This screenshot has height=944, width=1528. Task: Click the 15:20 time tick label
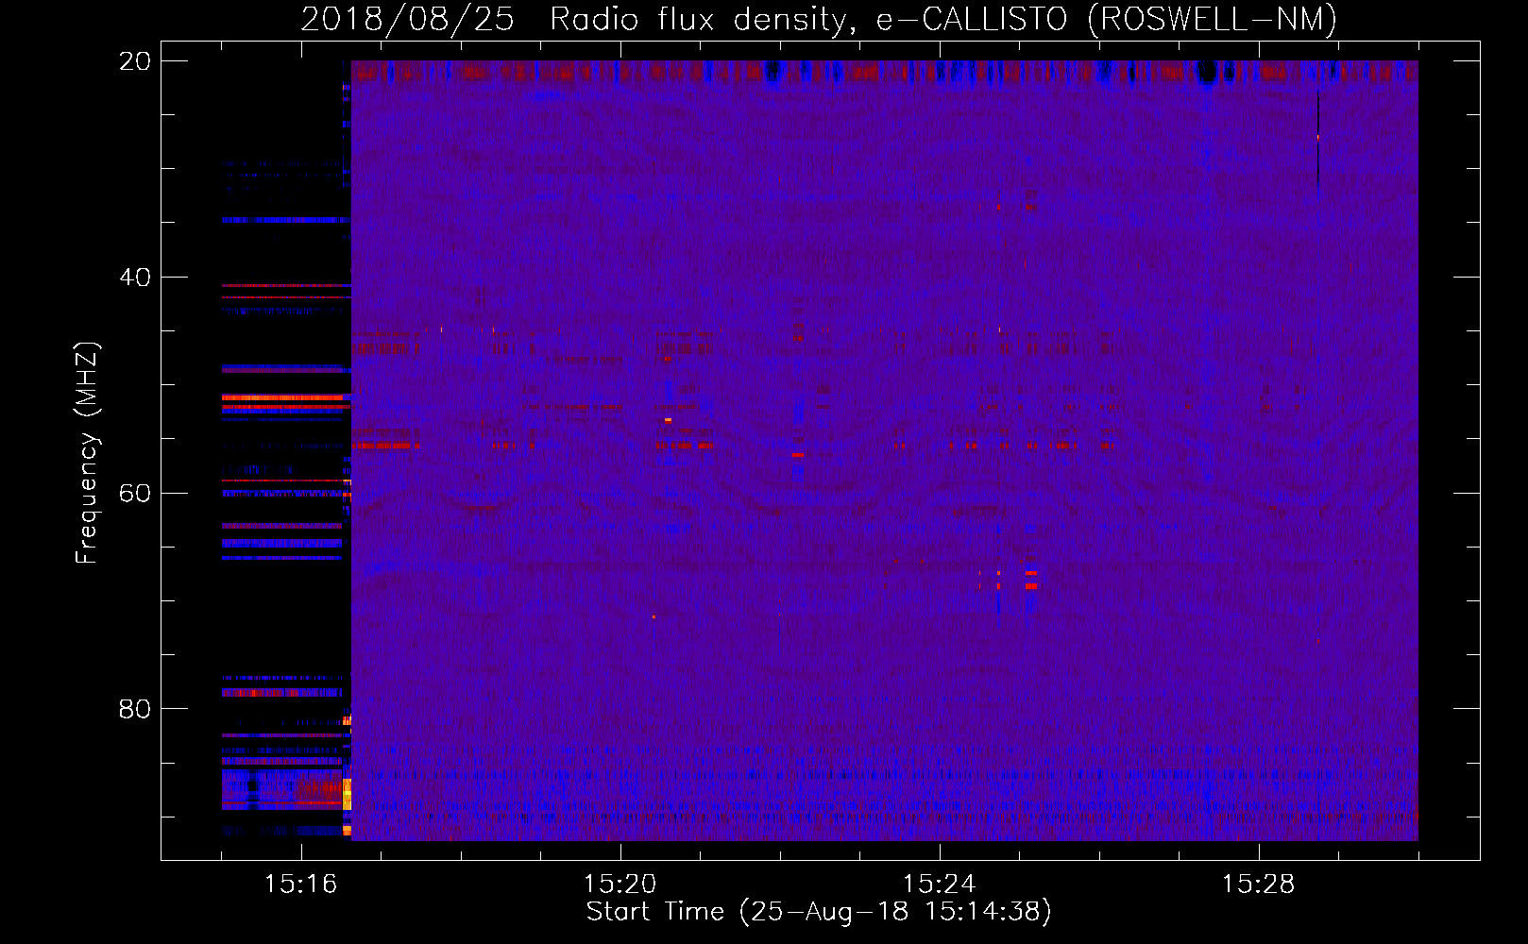(620, 884)
